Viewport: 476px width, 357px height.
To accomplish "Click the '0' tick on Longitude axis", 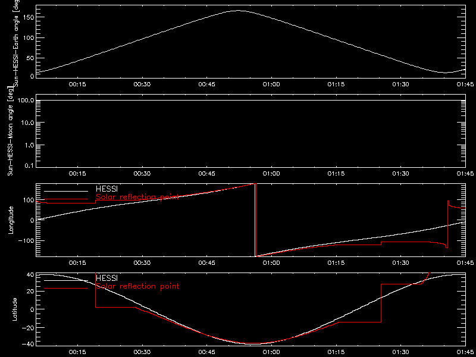I will [32, 220].
